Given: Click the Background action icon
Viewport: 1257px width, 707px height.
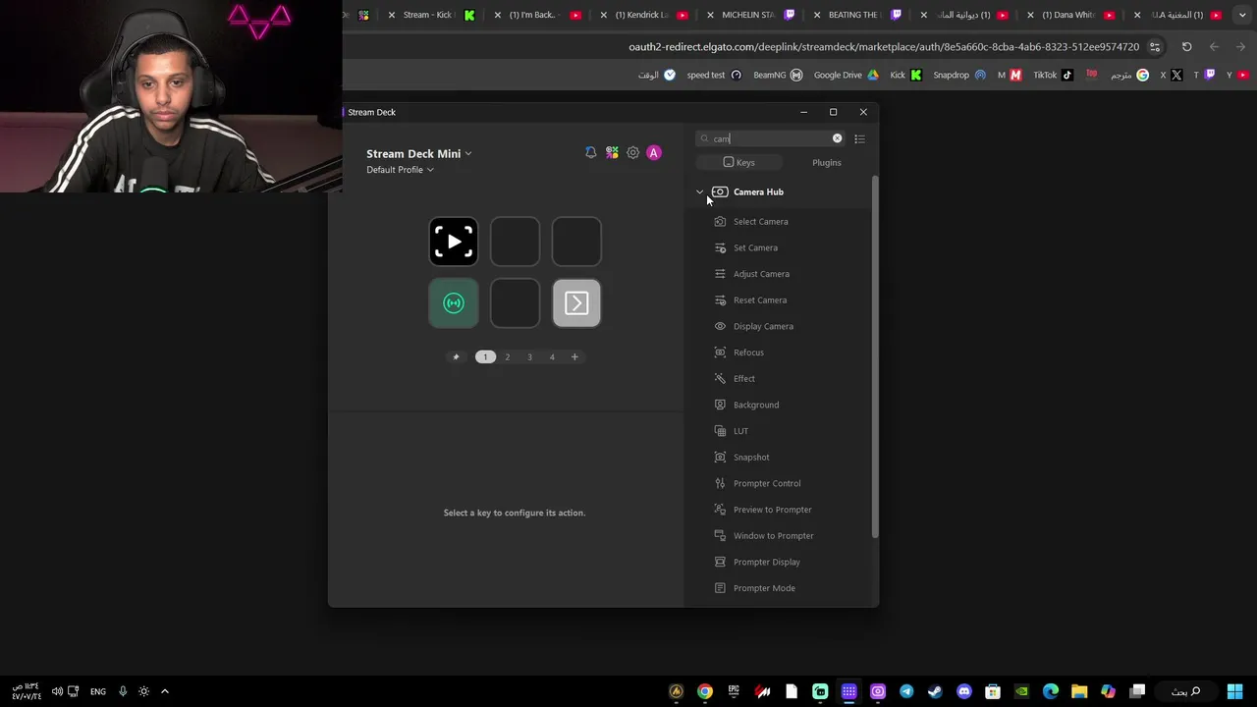Looking at the screenshot, I should click(720, 405).
